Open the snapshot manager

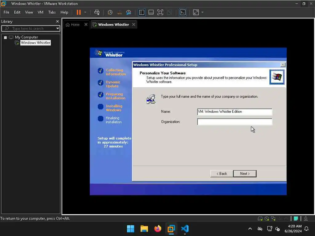pyautogui.click(x=129, y=12)
